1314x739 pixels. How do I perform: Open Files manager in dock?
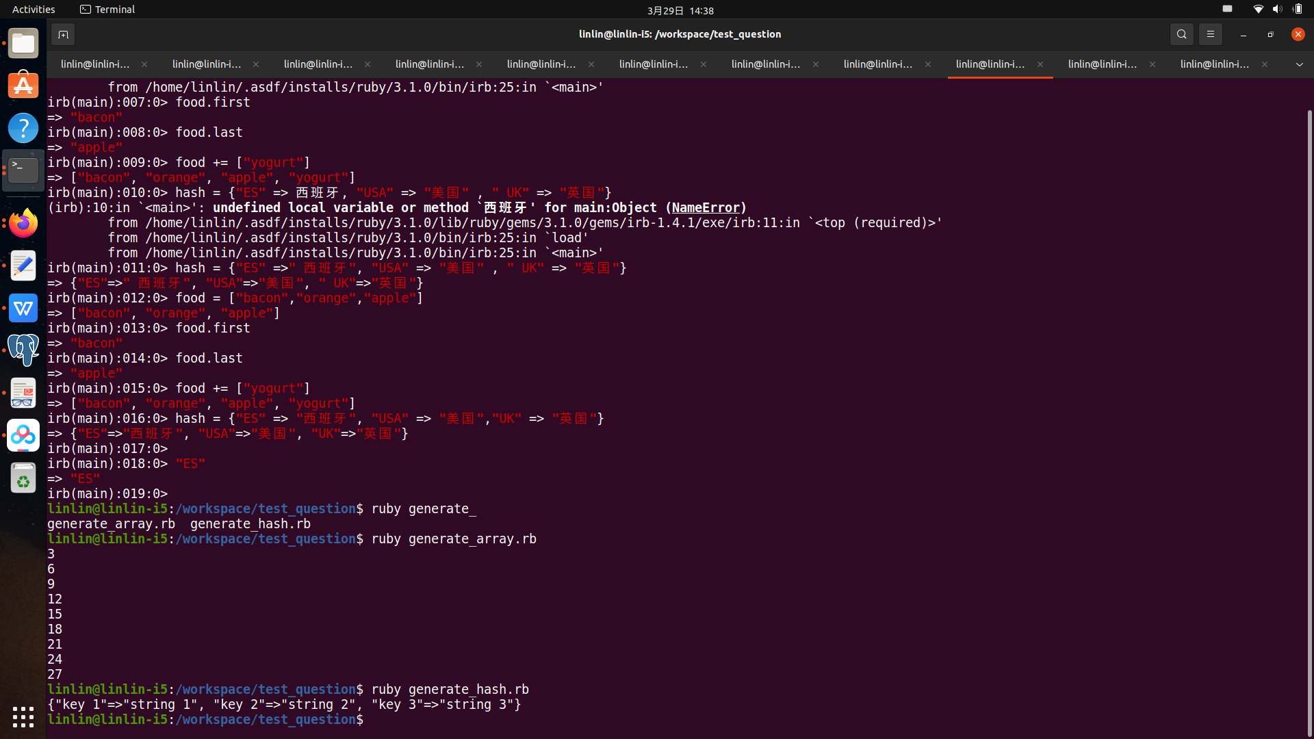pos(23,44)
